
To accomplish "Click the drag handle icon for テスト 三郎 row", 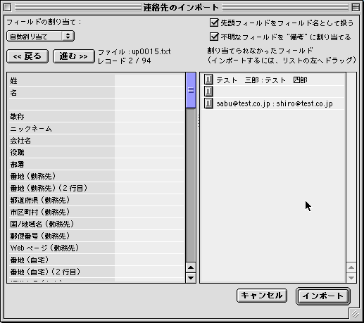I will 208,80.
